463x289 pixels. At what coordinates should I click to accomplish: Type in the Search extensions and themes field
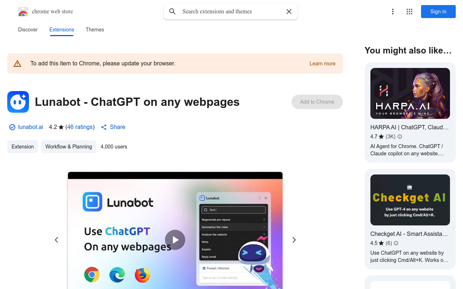coord(231,12)
